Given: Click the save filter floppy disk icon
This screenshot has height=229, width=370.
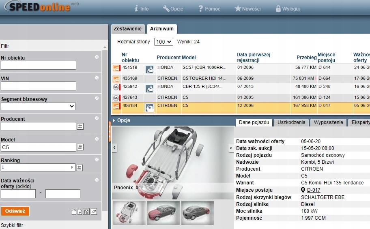Looking at the screenshot, I should 86,212.
